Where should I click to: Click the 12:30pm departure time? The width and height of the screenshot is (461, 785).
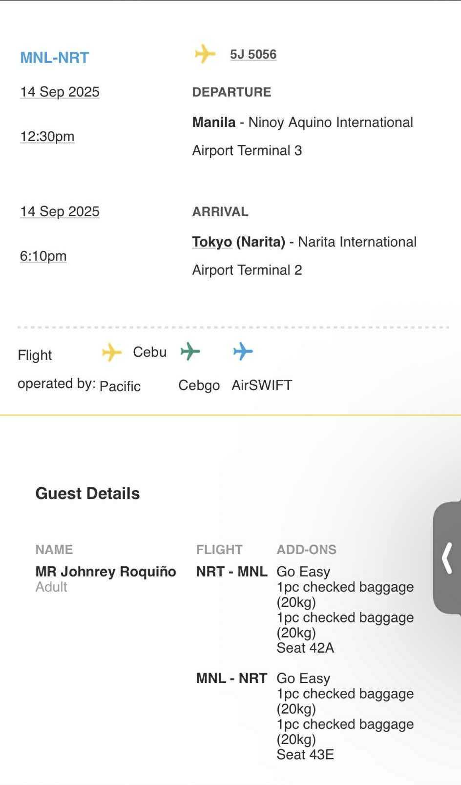tap(47, 136)
